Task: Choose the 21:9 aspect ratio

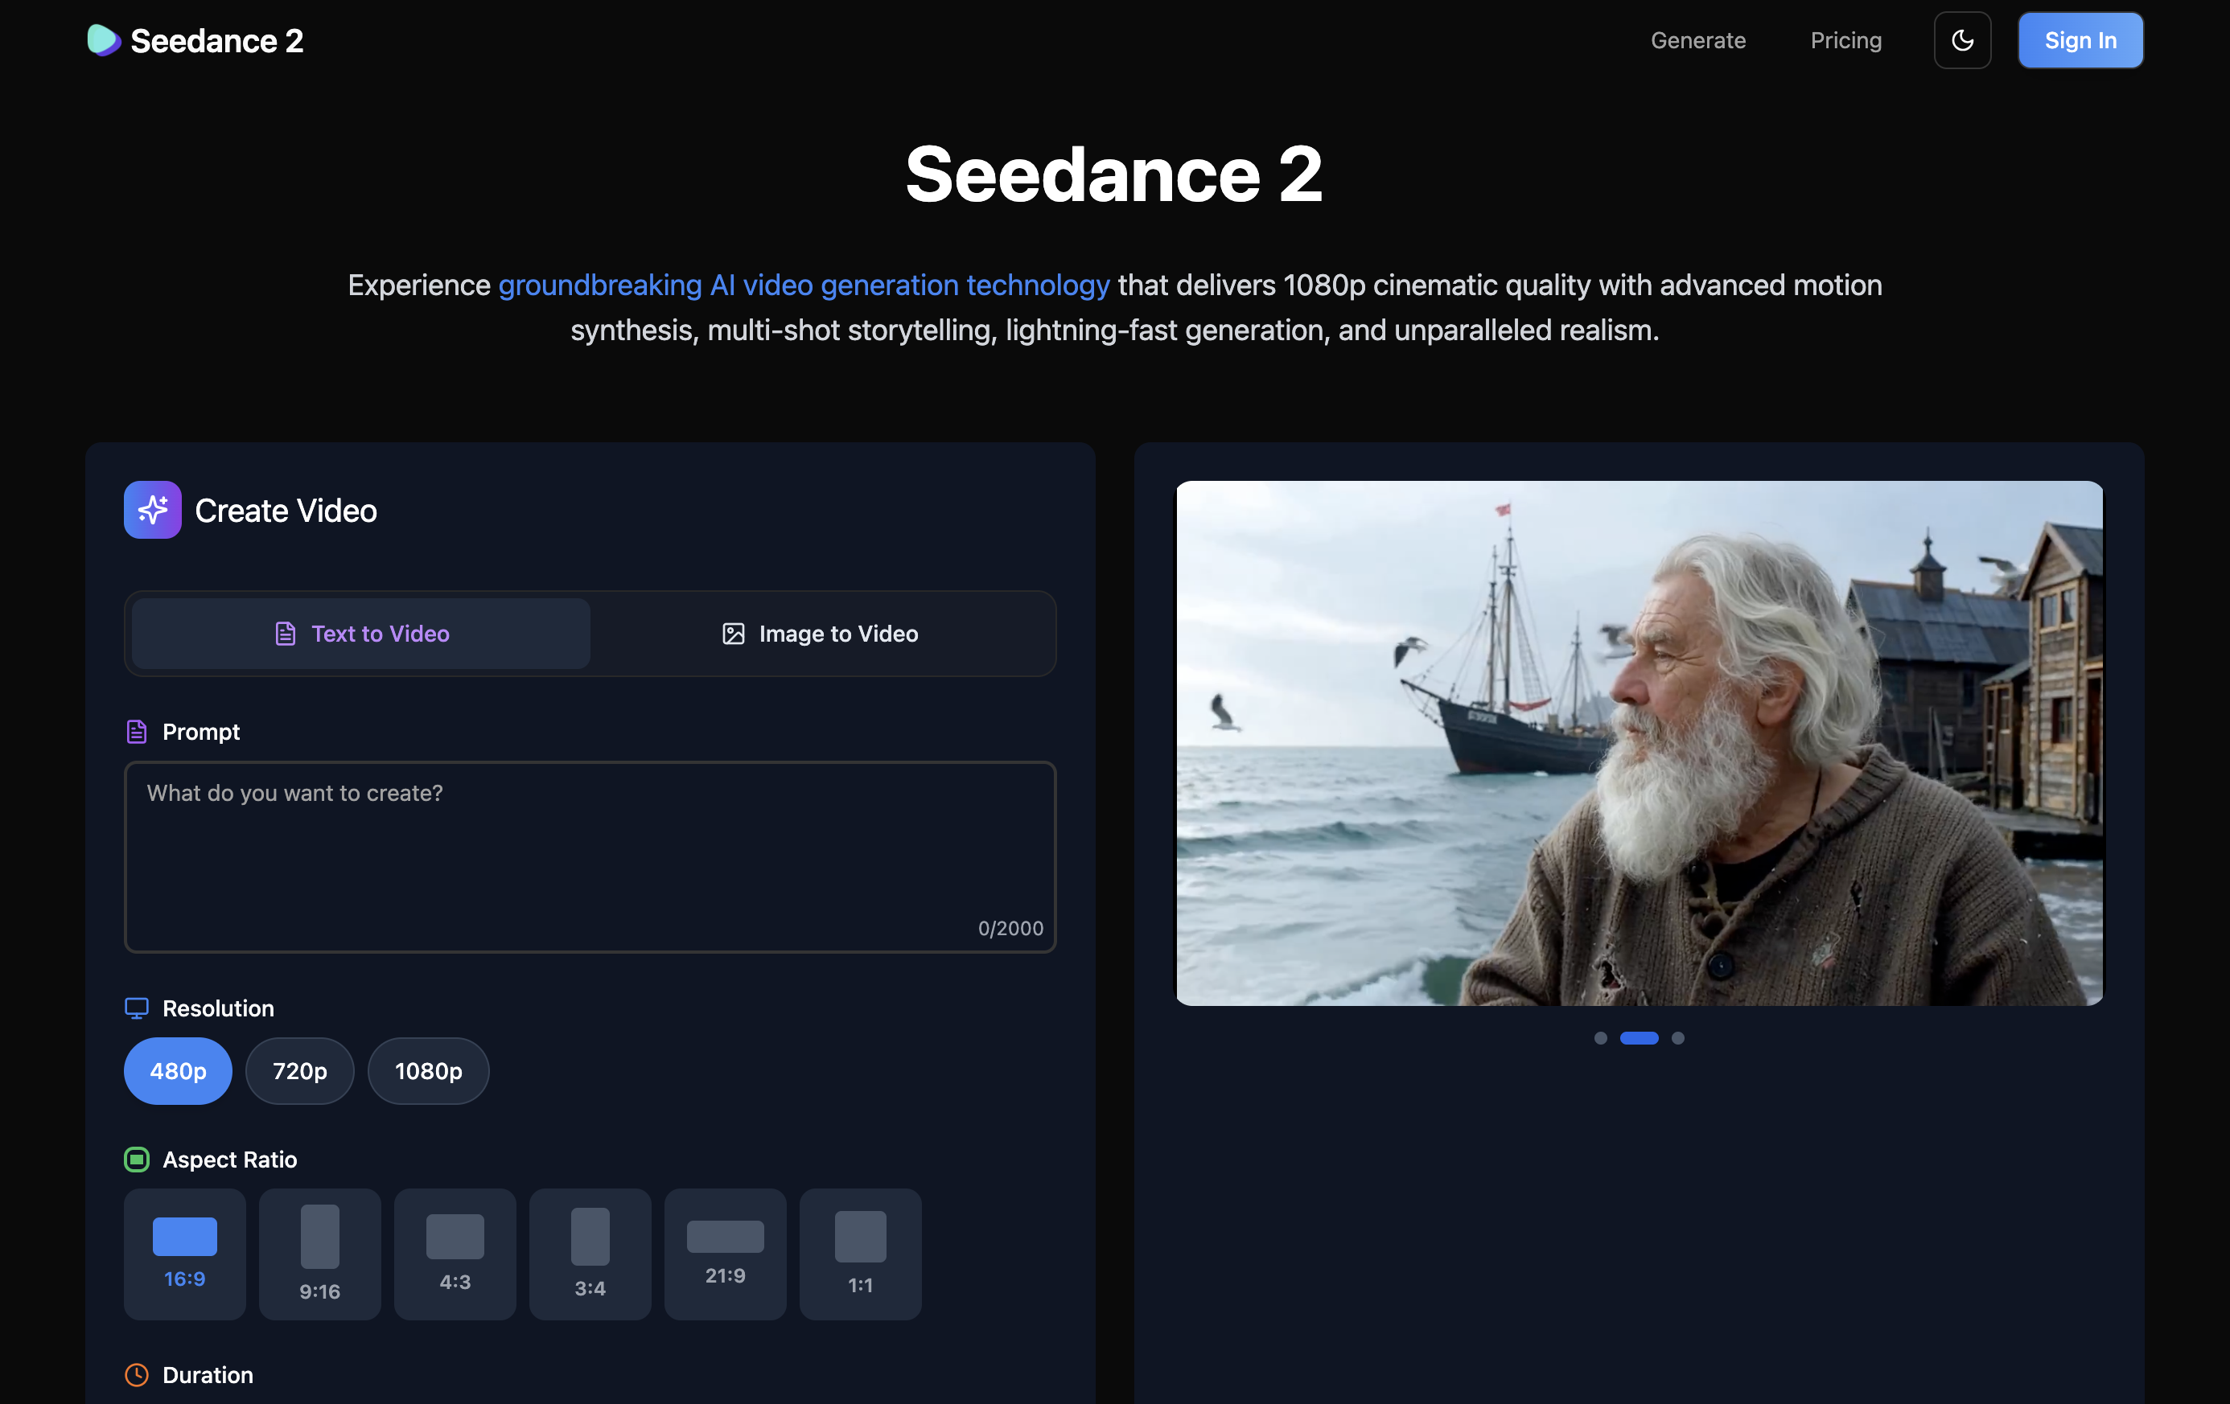Action: click(x=725, y=1254)
